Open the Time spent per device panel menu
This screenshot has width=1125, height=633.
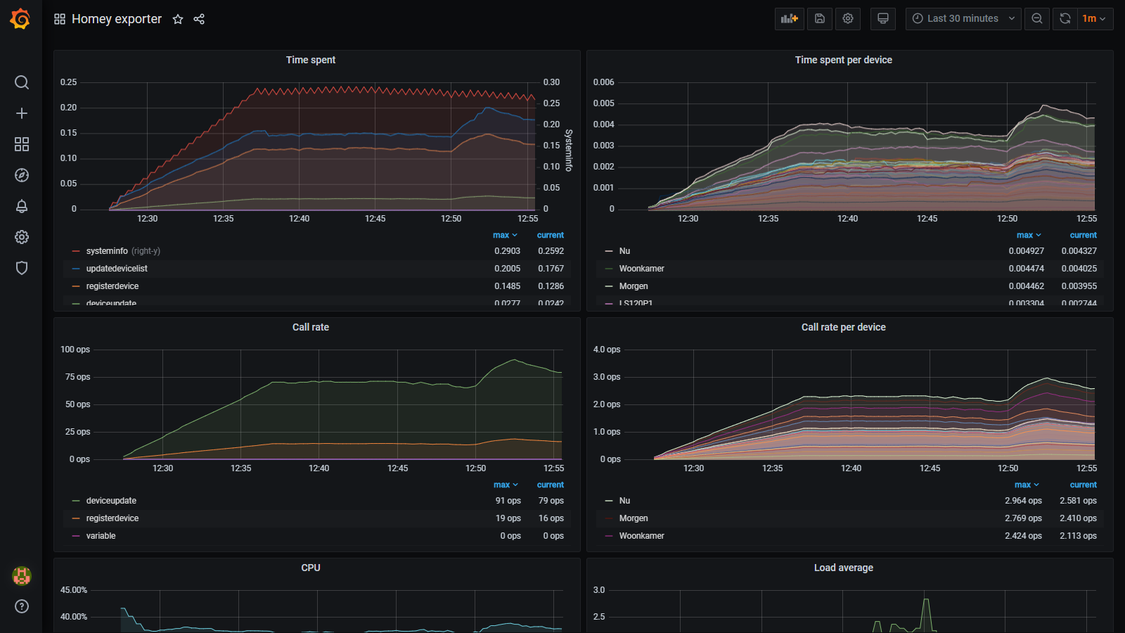click(x=844, y=60)
